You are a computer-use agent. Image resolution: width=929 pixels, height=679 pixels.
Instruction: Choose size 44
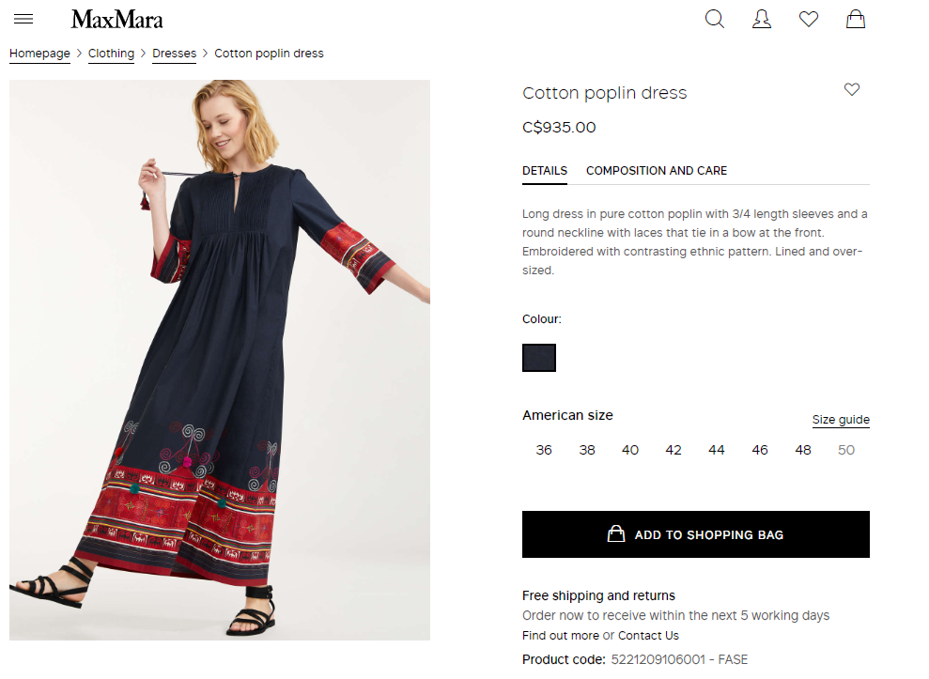click(717, 450)
